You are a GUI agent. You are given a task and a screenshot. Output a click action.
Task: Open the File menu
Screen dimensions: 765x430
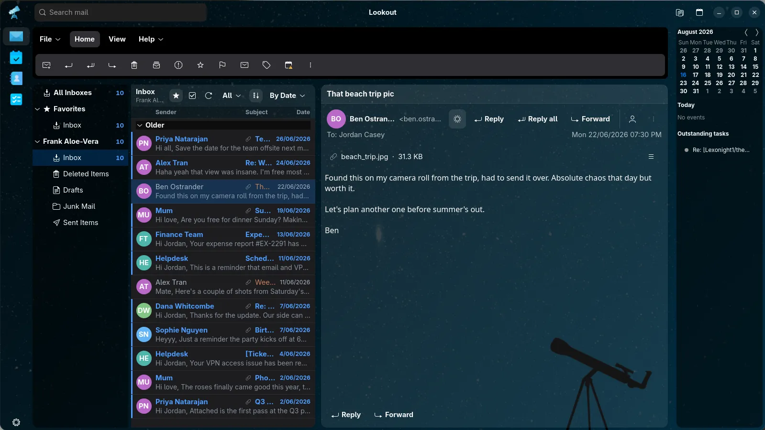(x=50, y=39)
